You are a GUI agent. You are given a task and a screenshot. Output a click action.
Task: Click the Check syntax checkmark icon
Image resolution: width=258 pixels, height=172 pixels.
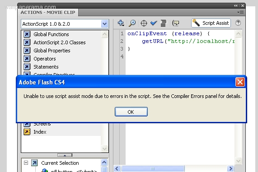[x=154, y=23]
